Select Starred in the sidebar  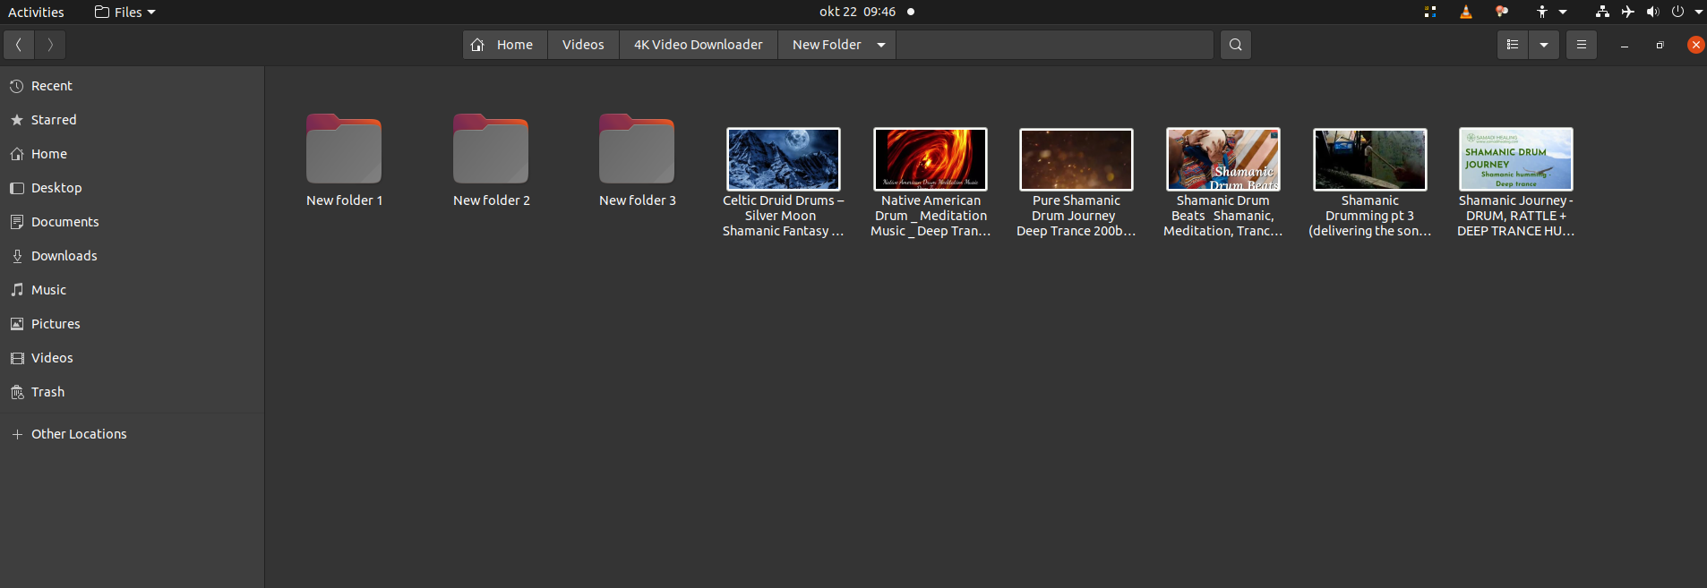click(x=54, y=120)
